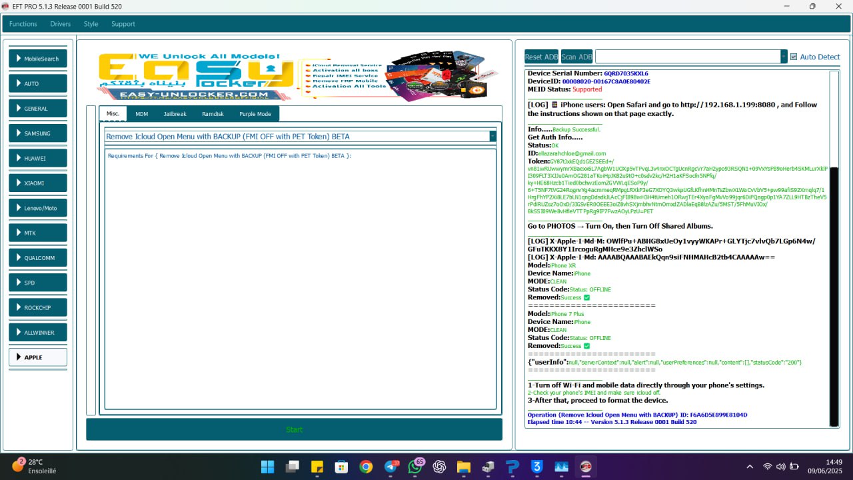
Task: Click the DeviceID value in log
Action: (x=606, y=81)
